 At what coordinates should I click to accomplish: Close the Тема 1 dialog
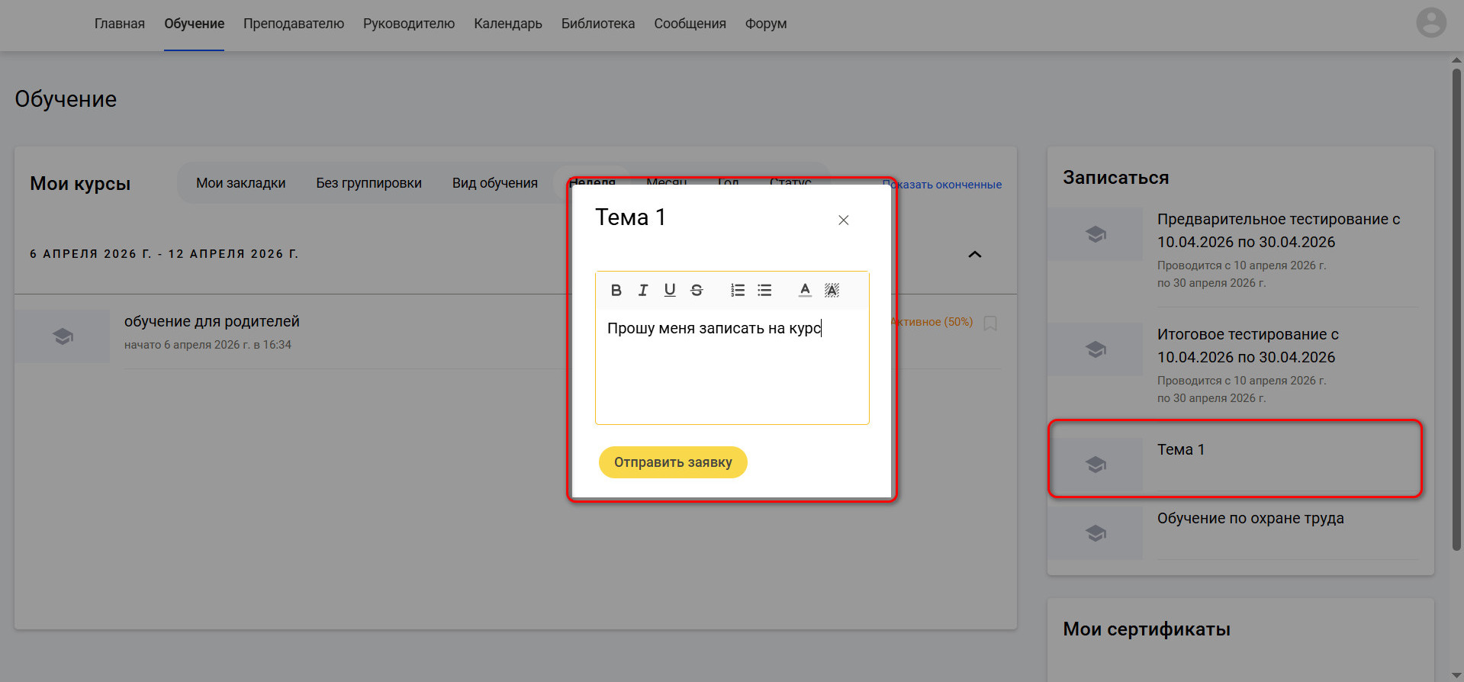tap(843, 220)
